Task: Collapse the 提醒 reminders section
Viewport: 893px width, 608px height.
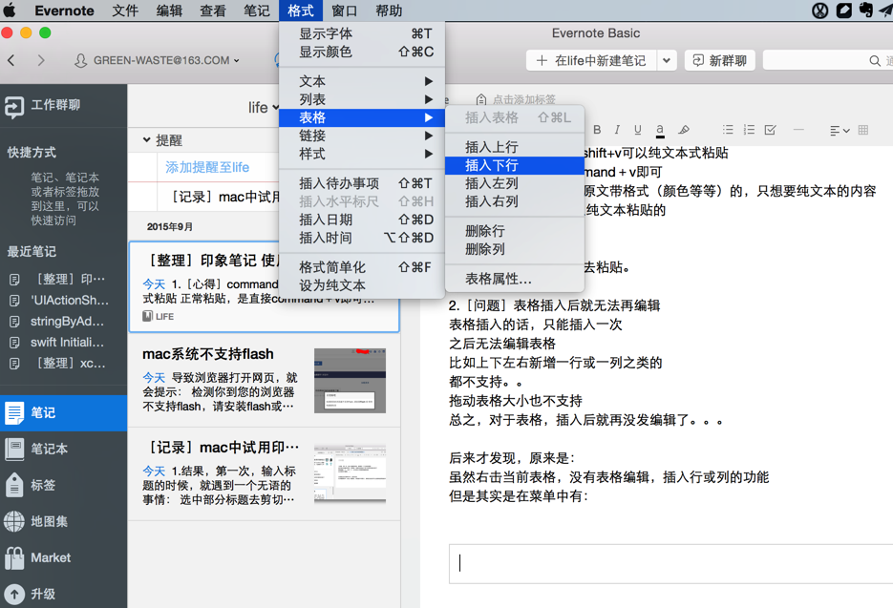Action: coord(146,139)
